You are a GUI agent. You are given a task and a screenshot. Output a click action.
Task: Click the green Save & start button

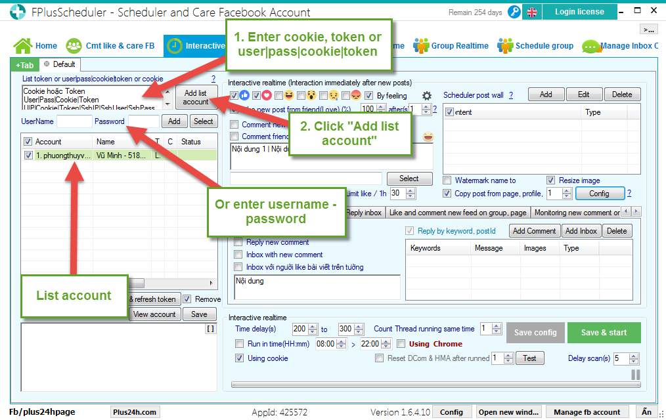(x=604, y=333)
